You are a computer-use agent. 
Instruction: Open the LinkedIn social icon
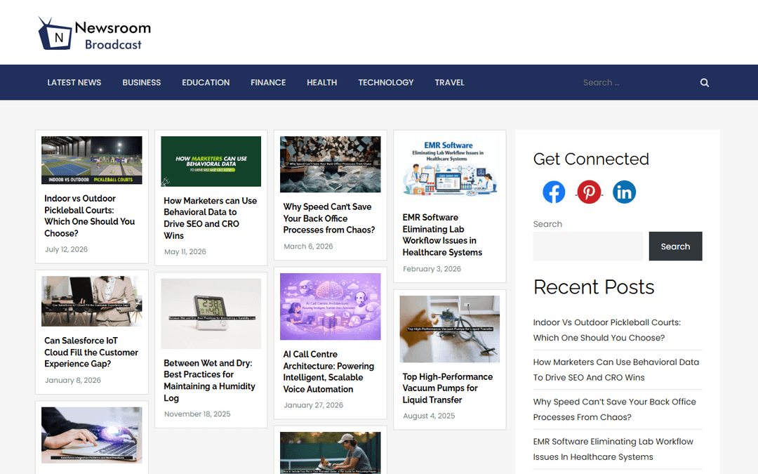pos(624,192)
